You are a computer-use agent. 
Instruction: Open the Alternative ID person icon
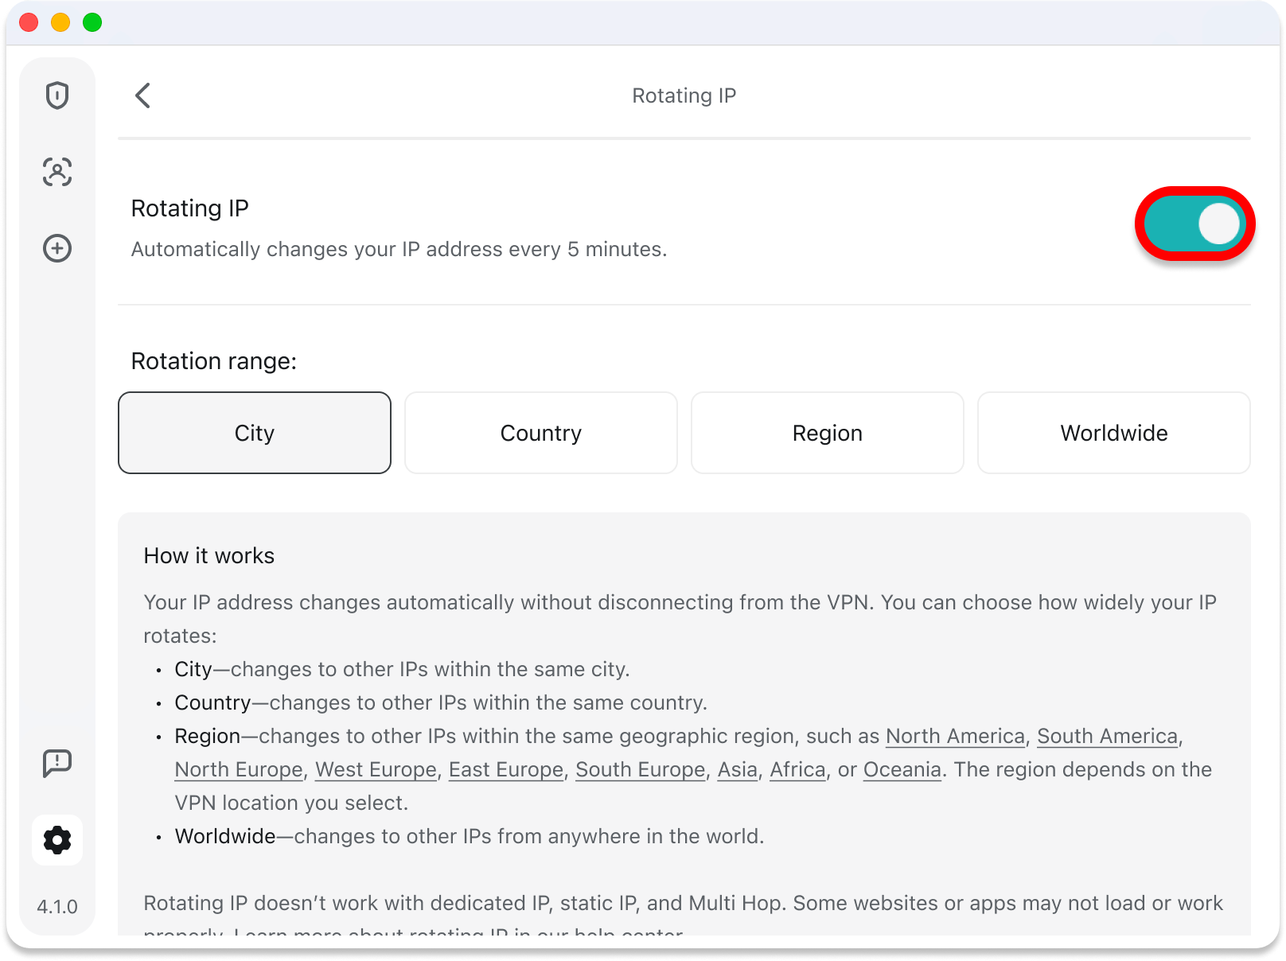pyautogui.click(x=57, y=172)
